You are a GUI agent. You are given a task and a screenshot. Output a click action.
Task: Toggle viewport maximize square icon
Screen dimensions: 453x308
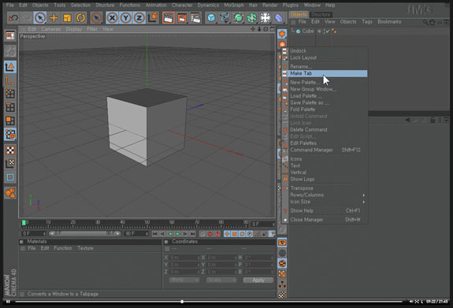272,29
